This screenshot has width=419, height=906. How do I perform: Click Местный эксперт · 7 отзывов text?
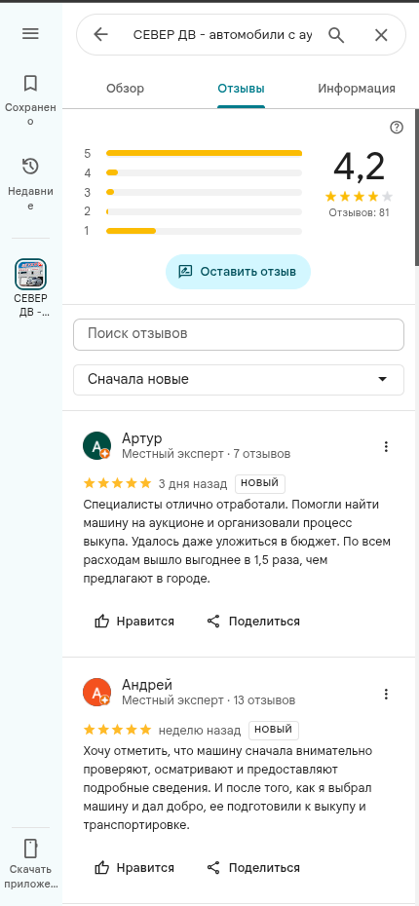[x=207, y=454]
